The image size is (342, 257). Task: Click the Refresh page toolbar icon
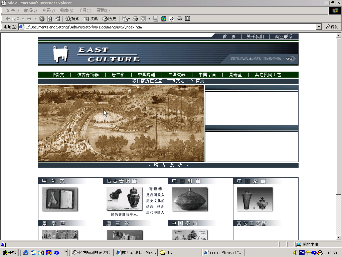pos(50,19)
